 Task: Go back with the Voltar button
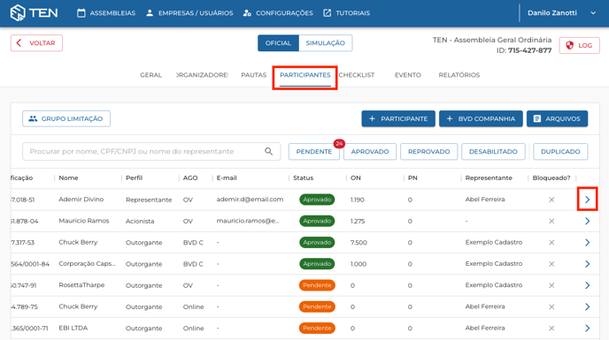pyautogui.click(x=36, y=43)
